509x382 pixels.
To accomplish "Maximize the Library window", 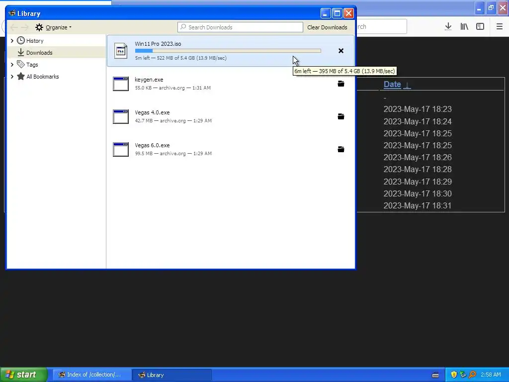I will pyautogui.click(x=337, y=13).
